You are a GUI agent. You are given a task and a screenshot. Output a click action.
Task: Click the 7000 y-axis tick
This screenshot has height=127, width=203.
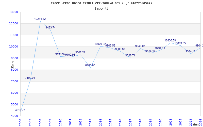[x=14, y=81]
